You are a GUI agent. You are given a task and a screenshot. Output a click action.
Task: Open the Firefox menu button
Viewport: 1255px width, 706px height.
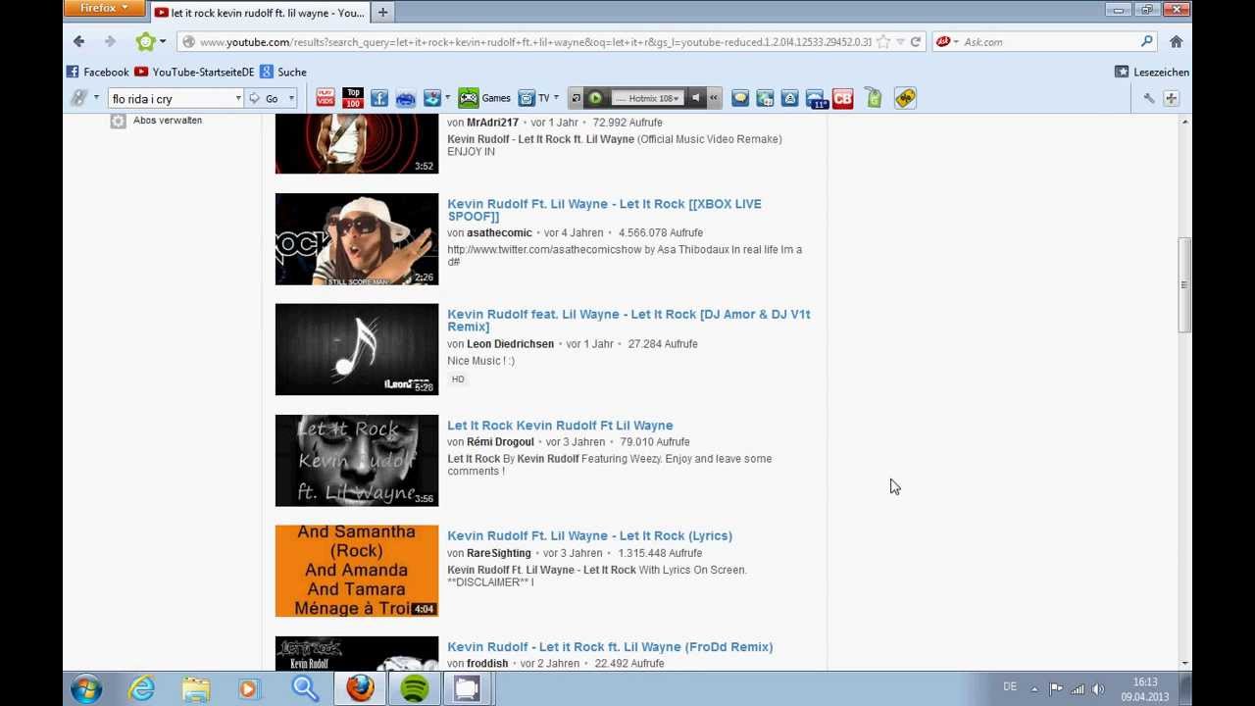(103, 9)
